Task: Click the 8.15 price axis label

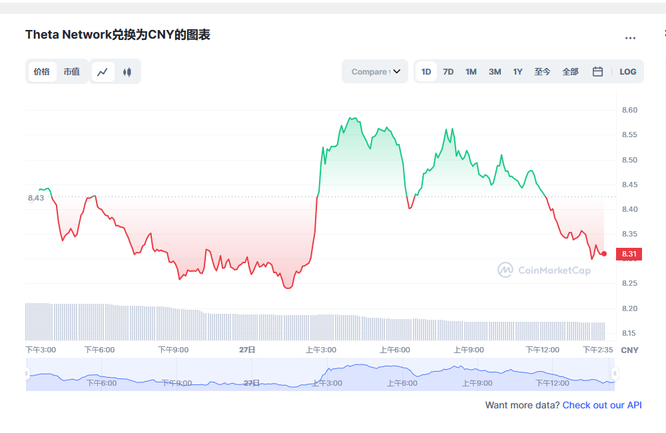Action: pyautogui.click(x=629, y=334)
